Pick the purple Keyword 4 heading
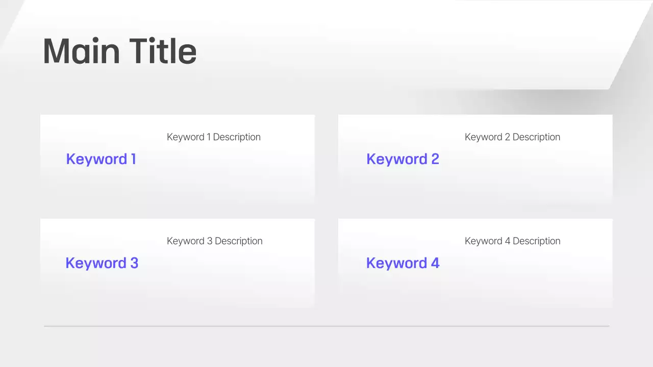The height and width of the screenshot is (367, 653). (x=403, y=263)
